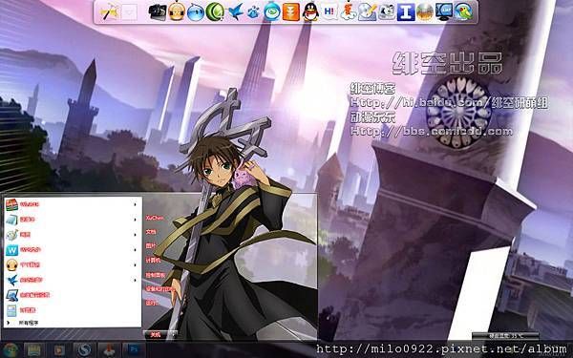The image size is (573, 358).
Task: Open the blue round bird icon in dock
Action: [x=196, y=11]
